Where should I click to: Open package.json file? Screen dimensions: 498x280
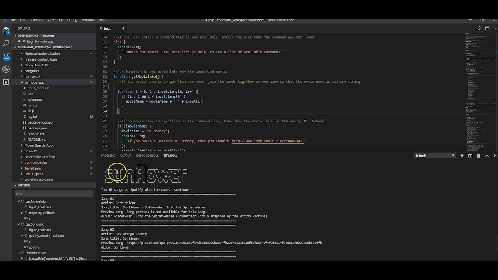pyautogui.click(x=37, y=128)
